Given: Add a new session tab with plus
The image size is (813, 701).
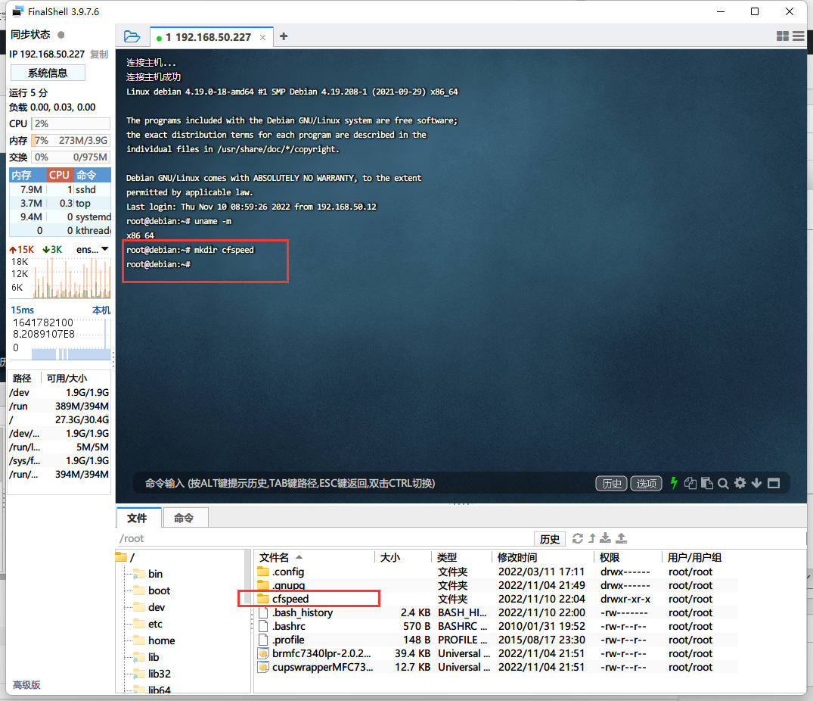Looking at the screenshot, I should pos(284,36).
